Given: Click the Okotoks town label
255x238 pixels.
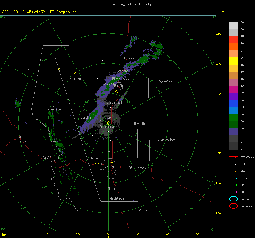Looking at the screenshot, I should click(113, 189).
